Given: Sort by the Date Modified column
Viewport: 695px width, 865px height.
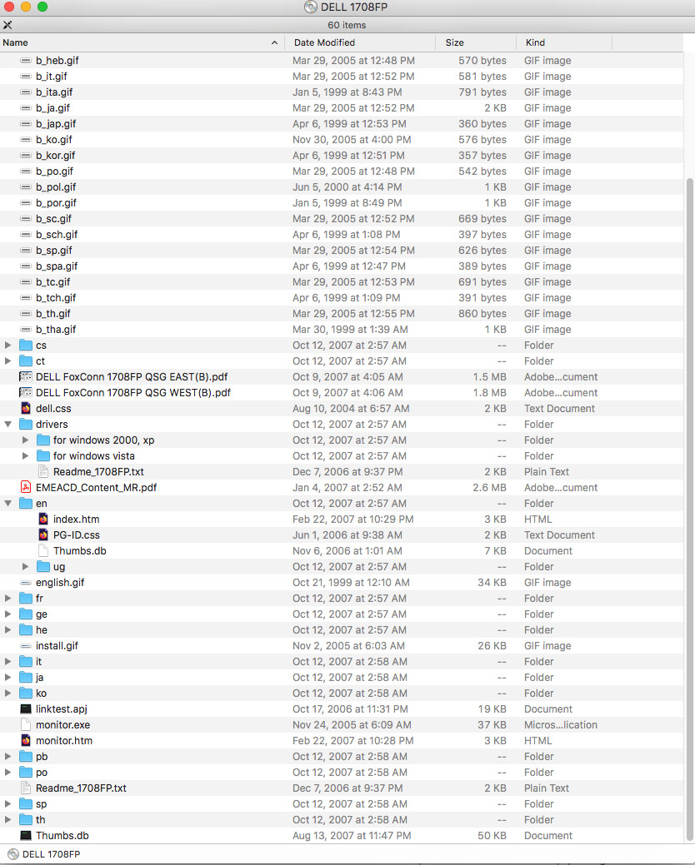Looking at the screenshot, I should pyautogui.click(x=360, y=42).
